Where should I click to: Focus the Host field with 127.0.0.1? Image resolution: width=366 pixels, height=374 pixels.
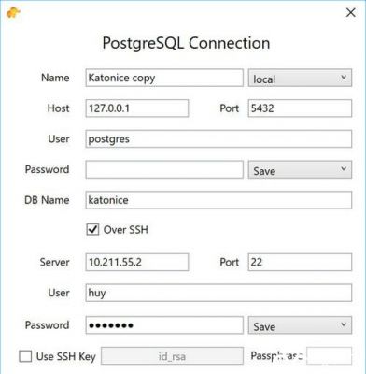[137, 108]
